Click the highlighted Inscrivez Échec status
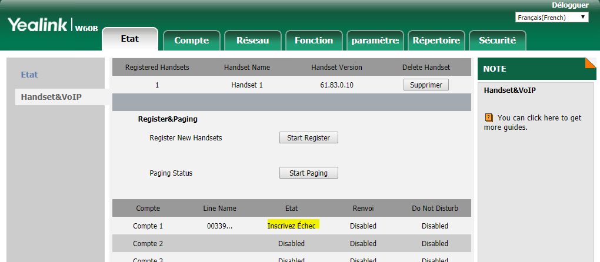This screenshot has height=262, width=600. (x=291, y=226)
